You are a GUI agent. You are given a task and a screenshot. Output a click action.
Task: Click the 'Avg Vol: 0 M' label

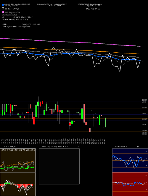pyautogui.click(x=93, y=5)
